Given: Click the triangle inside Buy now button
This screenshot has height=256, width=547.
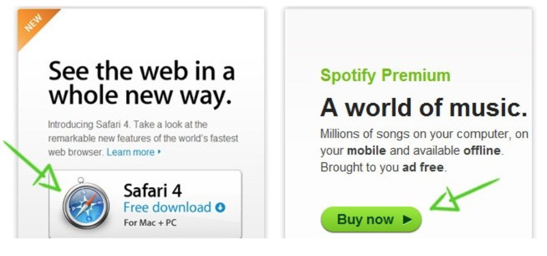Looking at the screenshot, I should [x=407, y=220].
